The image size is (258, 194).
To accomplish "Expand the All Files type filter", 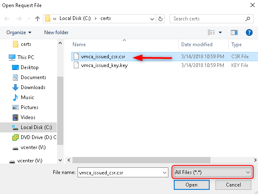I will pos(213,172).
